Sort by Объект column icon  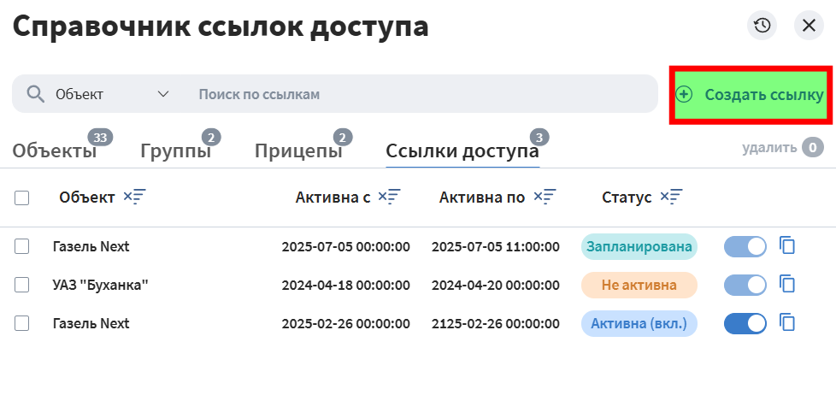[x=134, y=198]
